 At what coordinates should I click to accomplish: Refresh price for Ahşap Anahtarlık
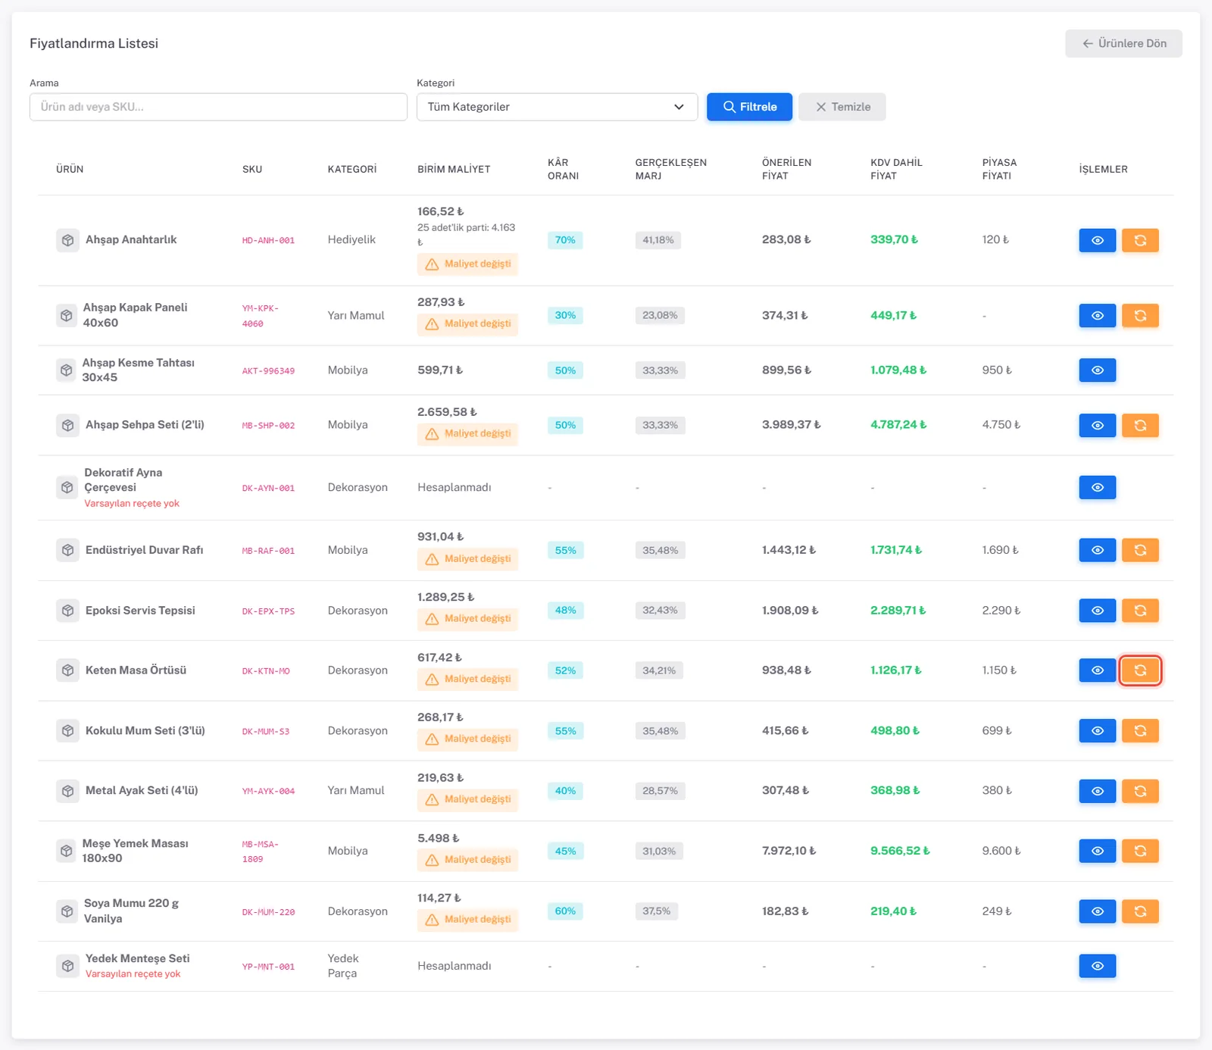1140,240
